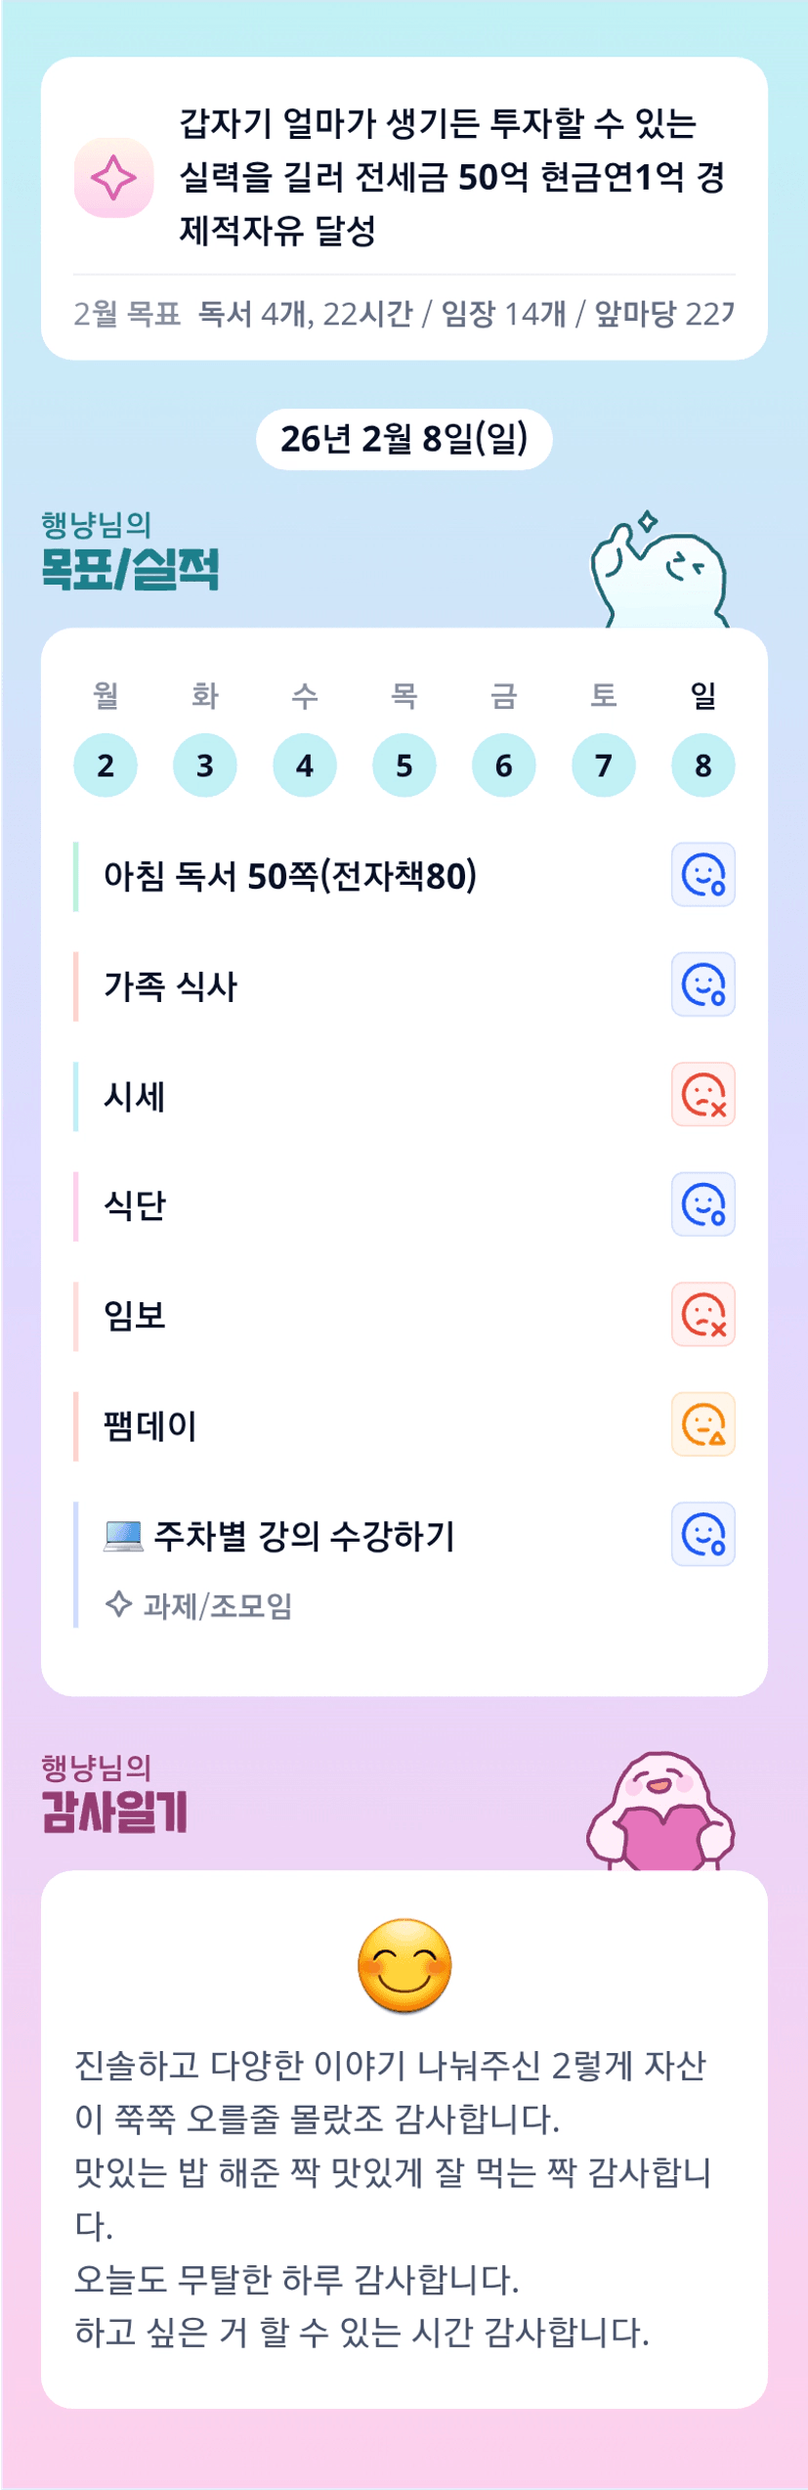Click the blue smiley for 주차별 강의 수강하기

[702, 1535]
